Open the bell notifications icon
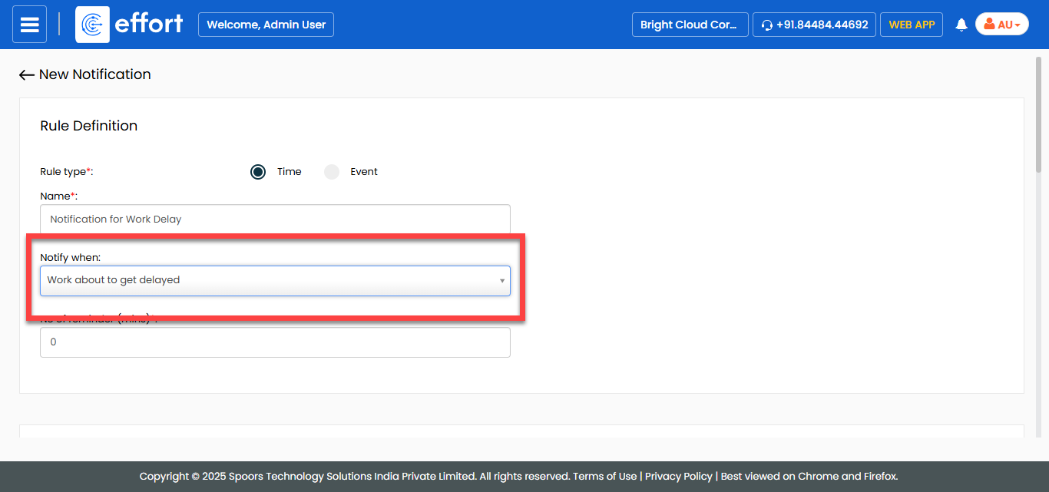The image size is (1049, 492). pyautogui.click(x=961, y=25)
